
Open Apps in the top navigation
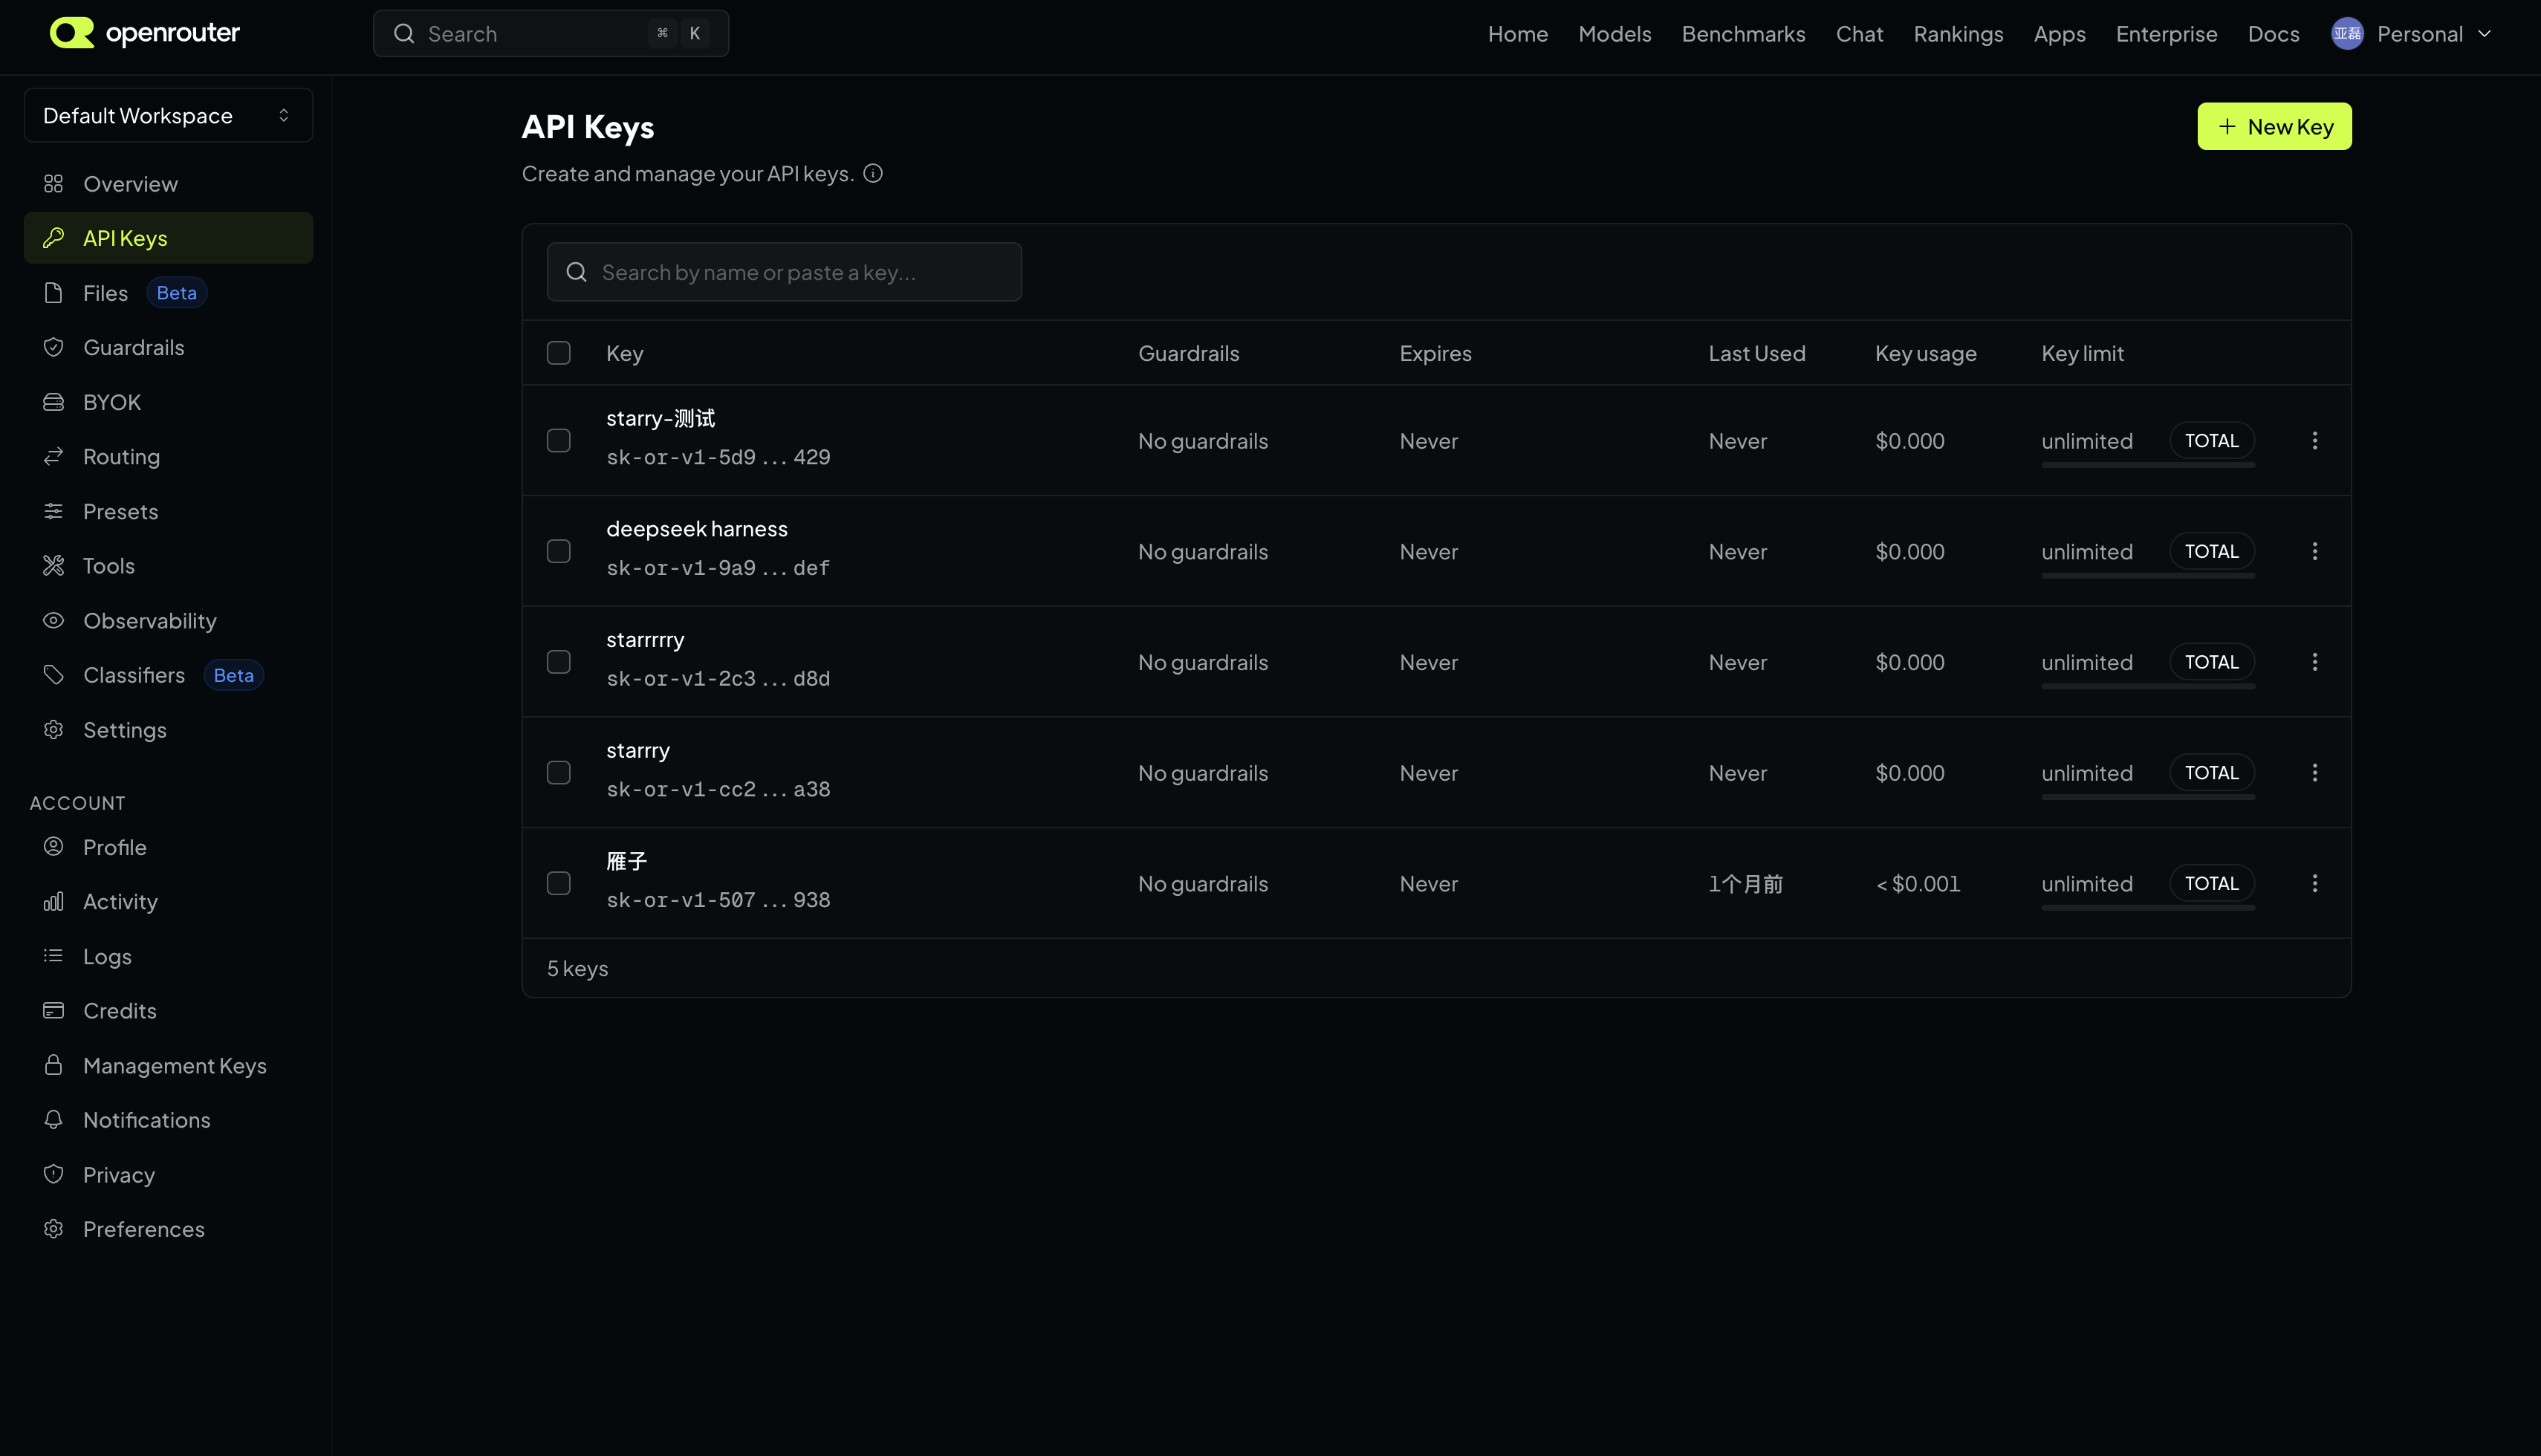pyautogui.click(x=2059, y=34)
